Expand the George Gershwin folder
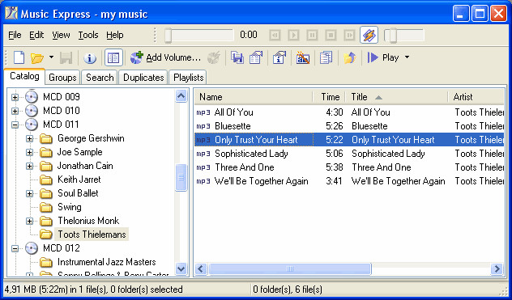This screenshot has height=300, width=512. [x=30, y=138]
